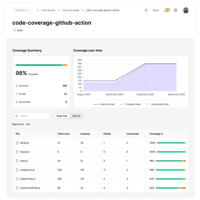The height and width of the screenshot is (200, 200).
Task: Open the settings gear icon
Action: click(x=176, y=10)
